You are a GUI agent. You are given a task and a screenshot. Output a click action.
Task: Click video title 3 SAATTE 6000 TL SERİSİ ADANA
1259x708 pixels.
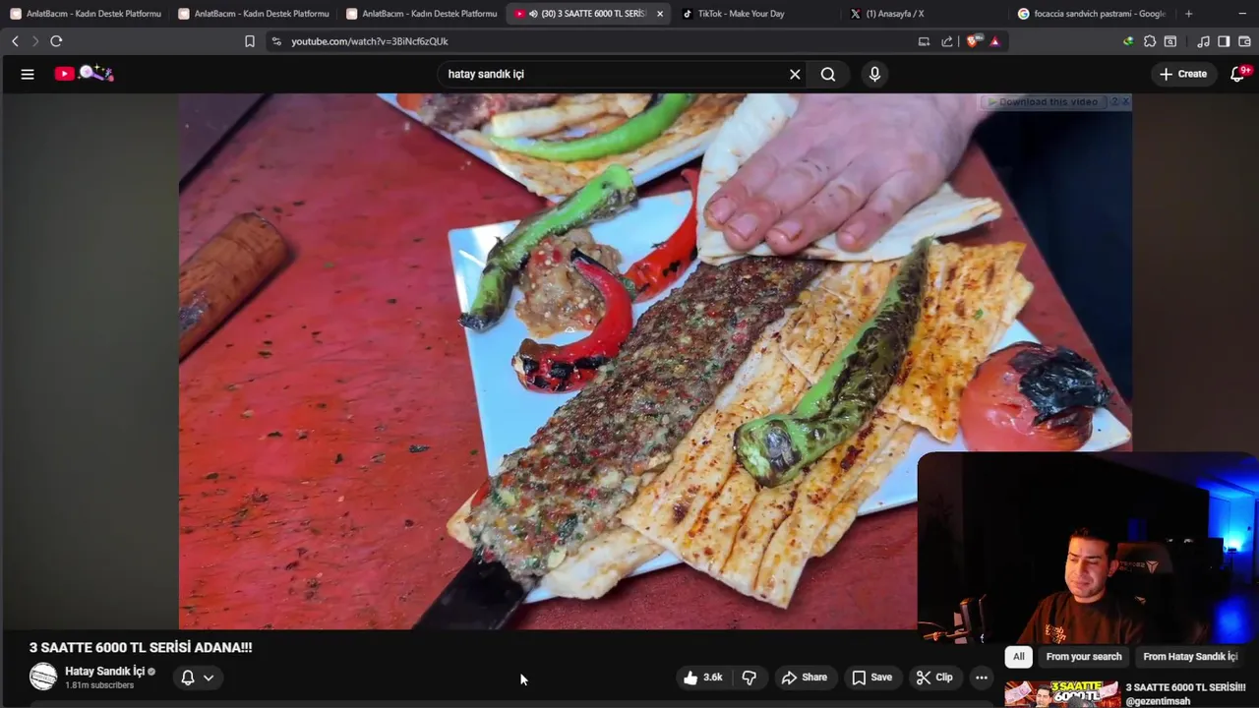coord(141,647)
